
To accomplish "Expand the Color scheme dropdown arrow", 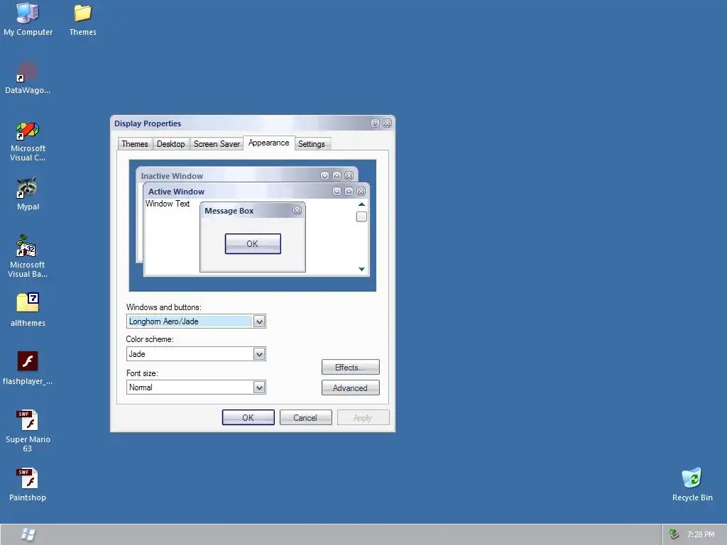I will coord(259,354).
